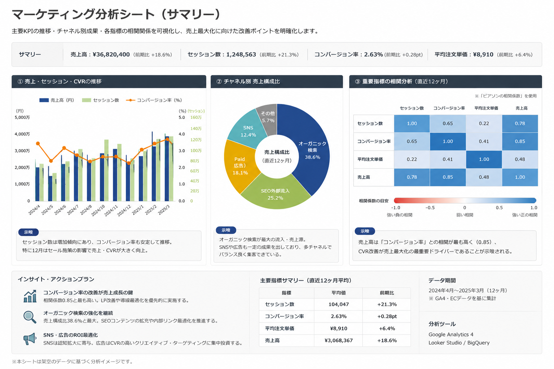The image size is (554, 369).
Task: Click the 0.41 cell in the 平均注文単価 row
Action: point(448,159)
